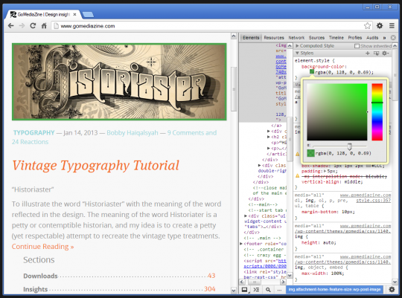Viewport: 402px width, 298px height.
Task: Open the Resources panel
Action: coord(274,38)
